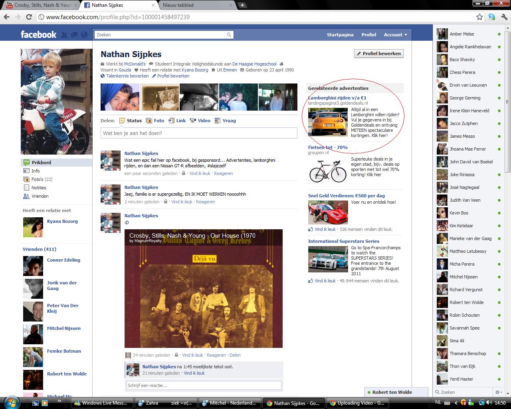Screen dimensions: 511x409
Task: Click the status update text box
Action: click(x=199, y=133)
